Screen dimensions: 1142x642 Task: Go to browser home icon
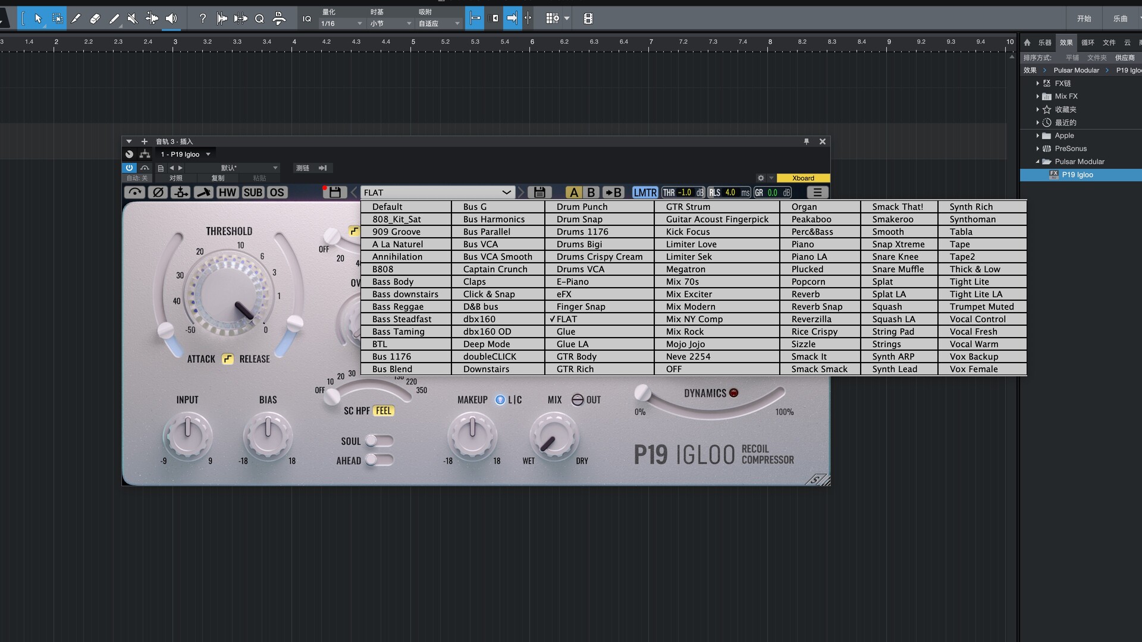click(x=1027, y=42)
